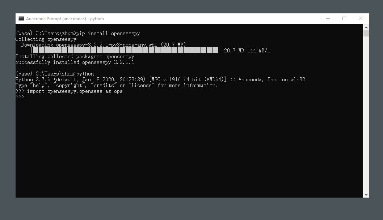Click the scrollbar down arrow

[367, 194]
